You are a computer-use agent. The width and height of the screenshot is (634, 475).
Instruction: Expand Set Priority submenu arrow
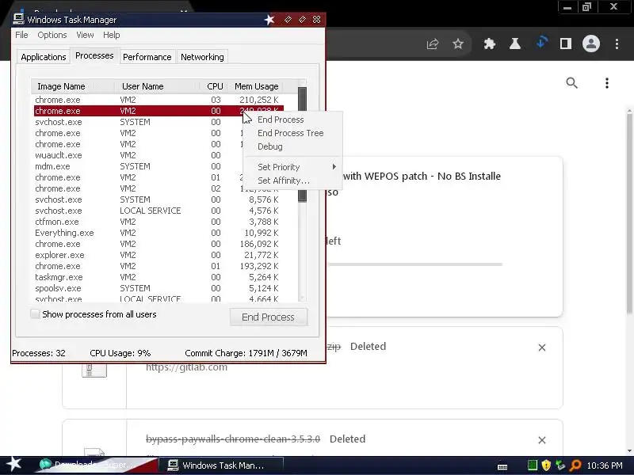[x=334, y=167]
